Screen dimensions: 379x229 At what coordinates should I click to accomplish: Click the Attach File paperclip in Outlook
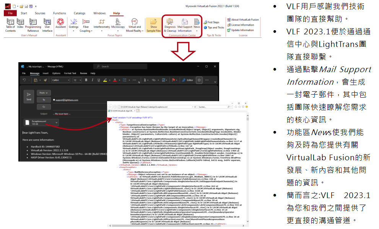pyautogui.click(x=145, y=80)
